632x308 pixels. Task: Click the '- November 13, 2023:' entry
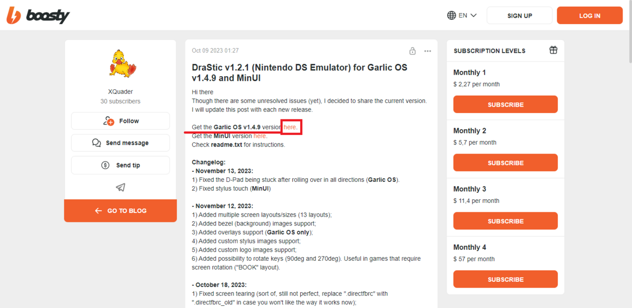coord(222,171)
